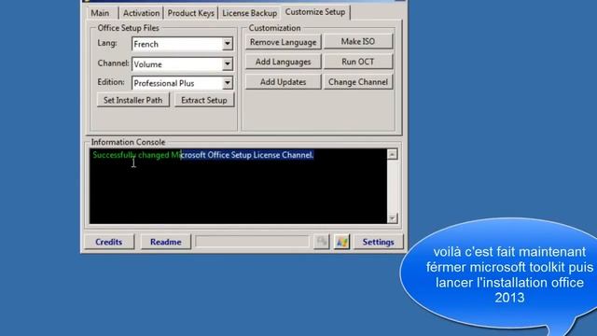
Task: Switch to the Main tab
Action: 100,13
